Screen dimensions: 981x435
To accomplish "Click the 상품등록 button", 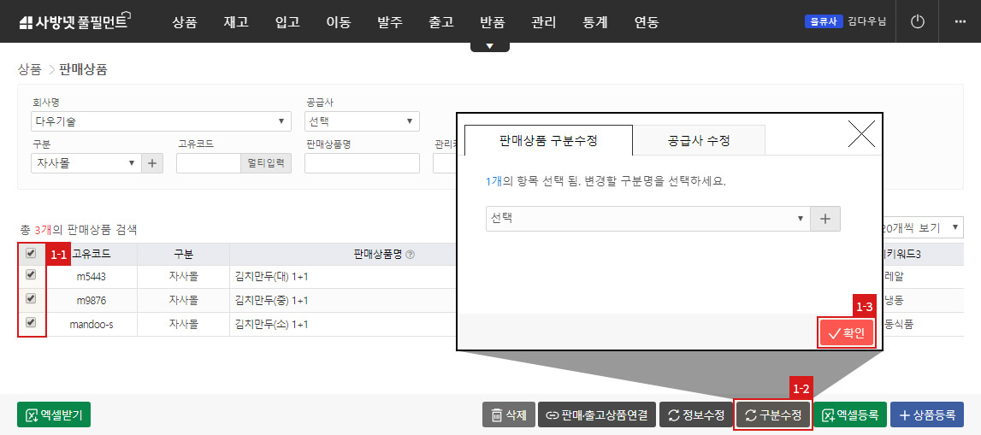I will [x=926, y=414].
